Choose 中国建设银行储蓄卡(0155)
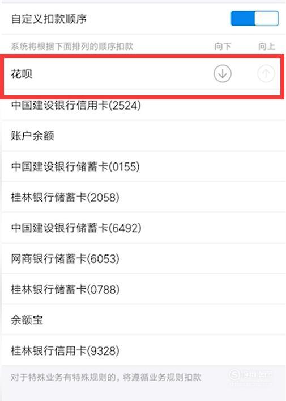 (143, 166)
